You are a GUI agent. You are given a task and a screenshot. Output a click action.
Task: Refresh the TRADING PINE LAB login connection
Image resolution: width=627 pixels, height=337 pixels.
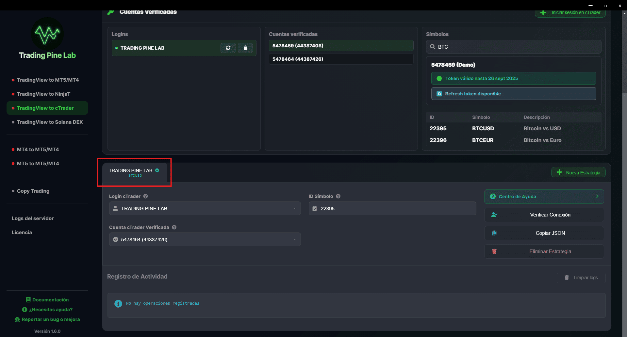point(228,48)
